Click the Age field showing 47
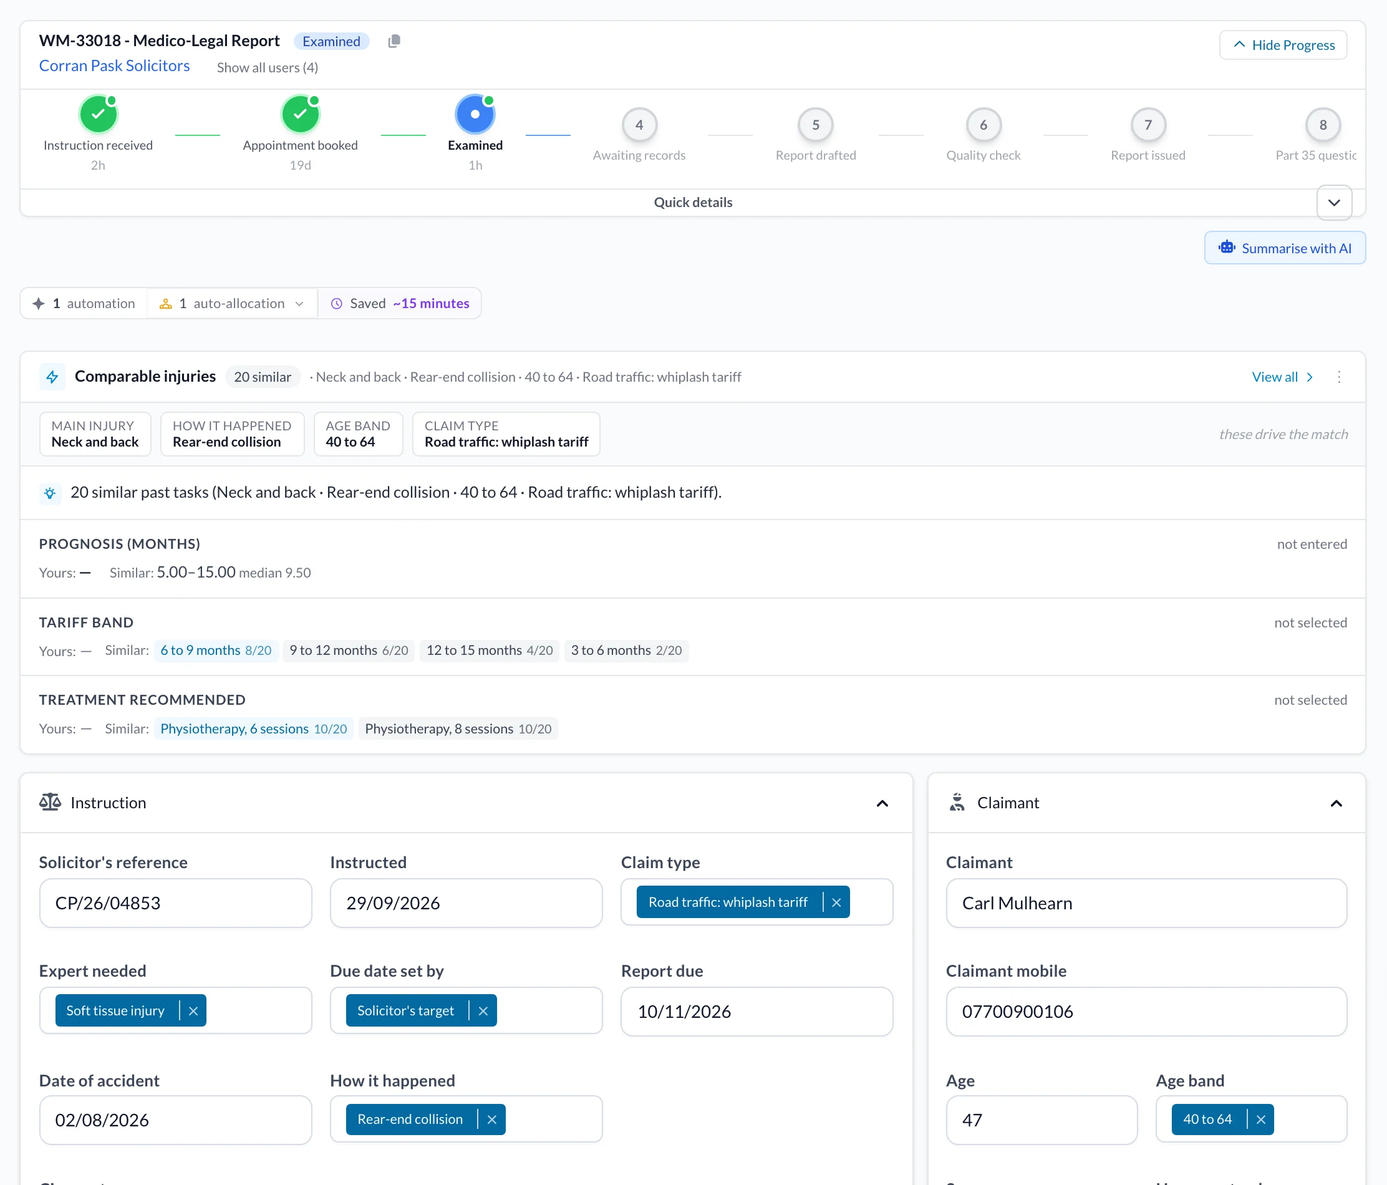The height and width of the screenshot is (1185, 1387). pyautogui.click(x=1041, y=1120)
